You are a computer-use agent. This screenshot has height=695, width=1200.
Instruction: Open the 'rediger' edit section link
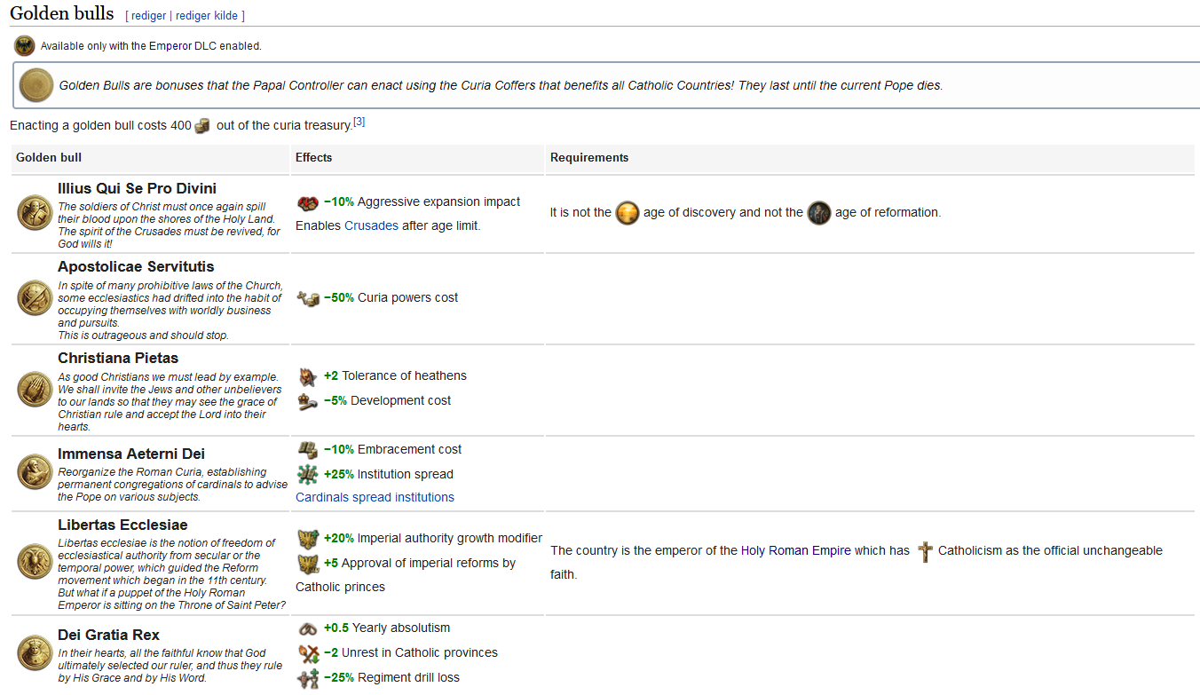(148, 16)
